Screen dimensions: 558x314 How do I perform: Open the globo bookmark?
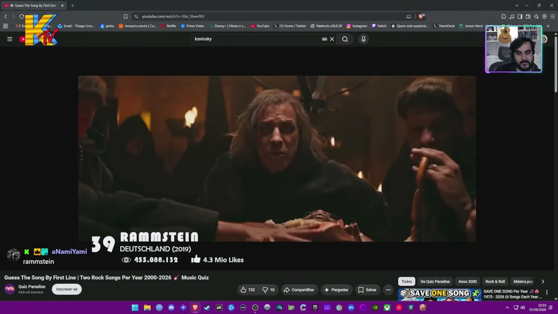(x=107, y=26)
